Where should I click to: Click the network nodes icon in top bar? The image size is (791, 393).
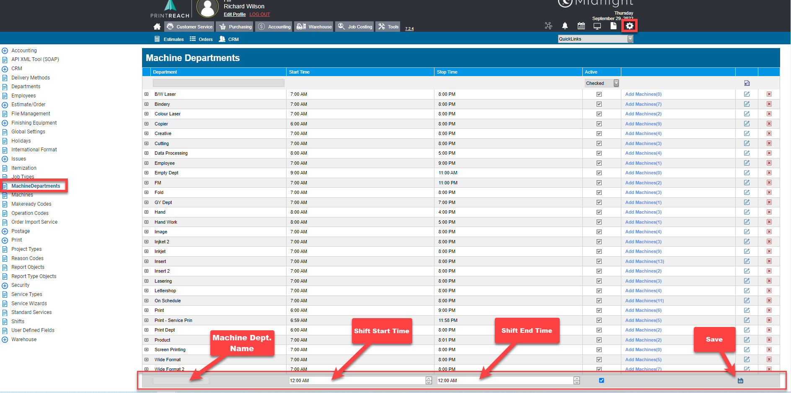(x=548, y=26)
